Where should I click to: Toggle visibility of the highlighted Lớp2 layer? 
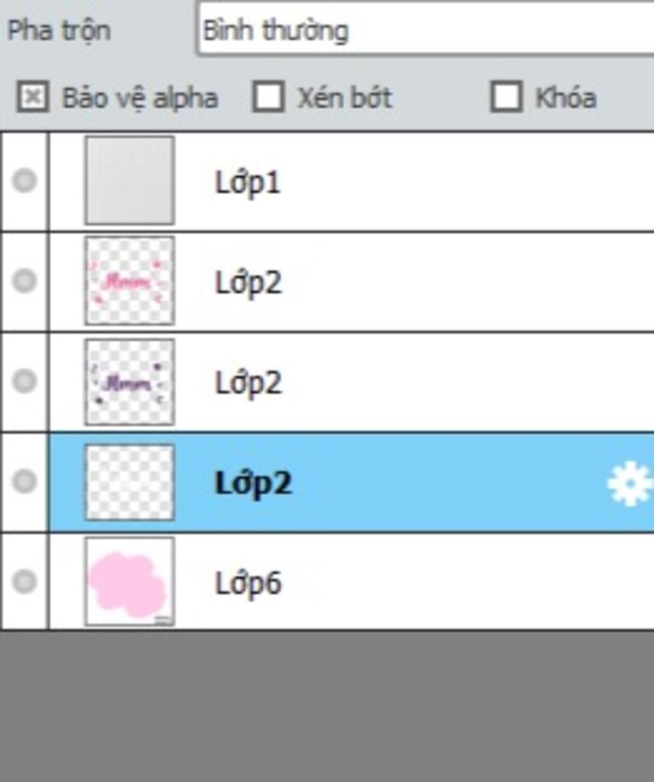(x=25, y=480)
